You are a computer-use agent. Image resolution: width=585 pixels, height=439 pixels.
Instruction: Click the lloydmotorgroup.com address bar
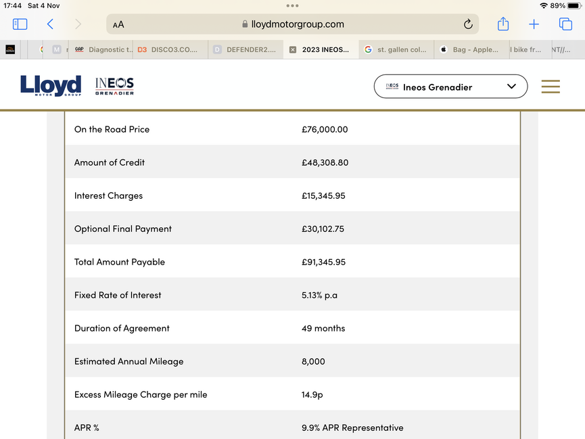pos(292,24)
